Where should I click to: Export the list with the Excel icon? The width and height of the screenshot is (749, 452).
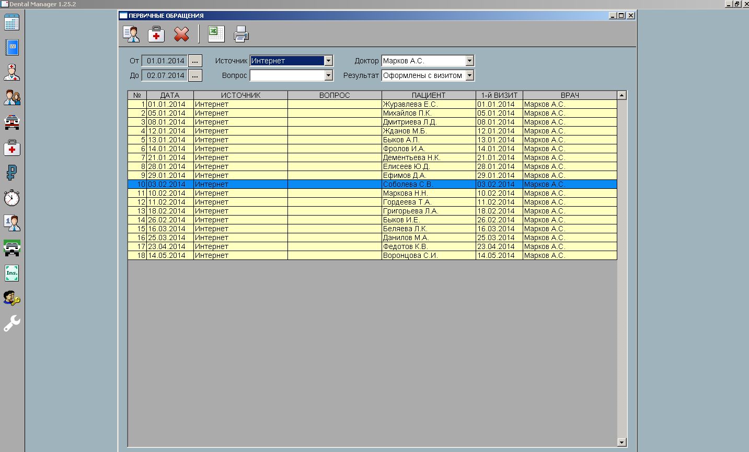click(x=216, y=35)
